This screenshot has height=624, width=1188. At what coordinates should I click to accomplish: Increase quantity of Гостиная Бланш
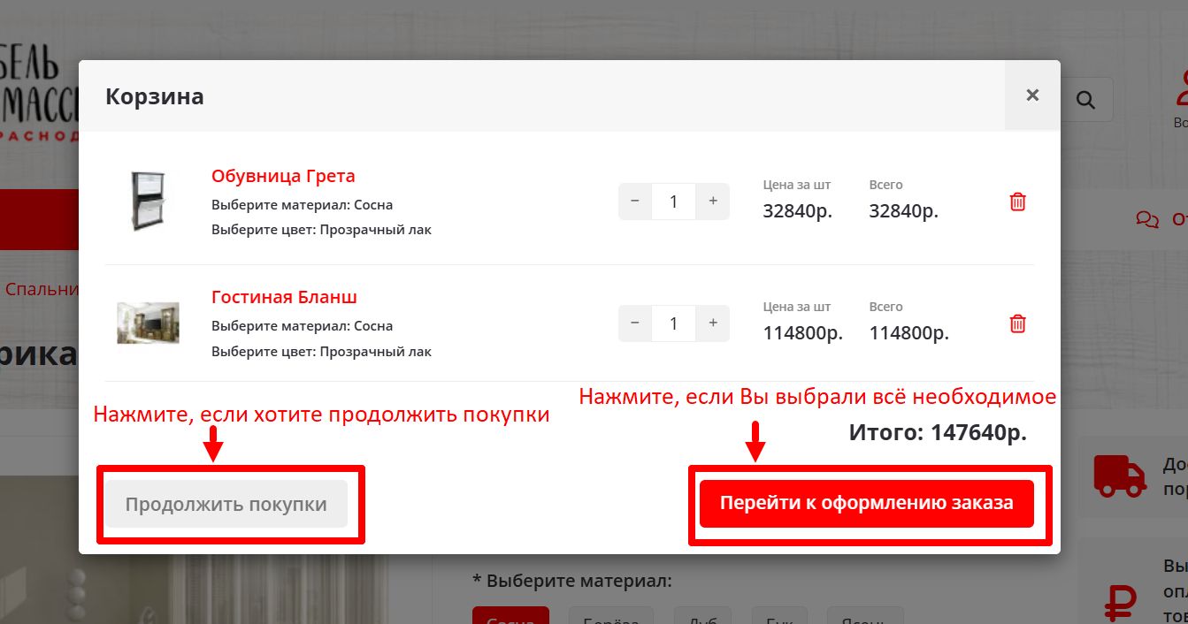click(713, 323)
